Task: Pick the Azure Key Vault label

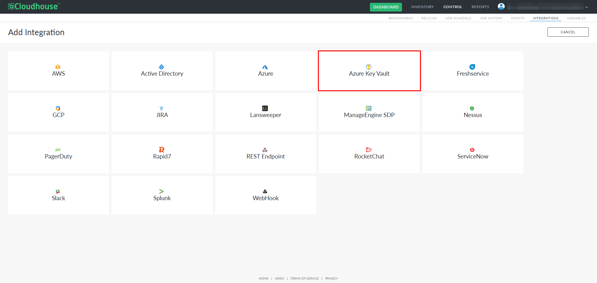Action: (x=369, y=74)
